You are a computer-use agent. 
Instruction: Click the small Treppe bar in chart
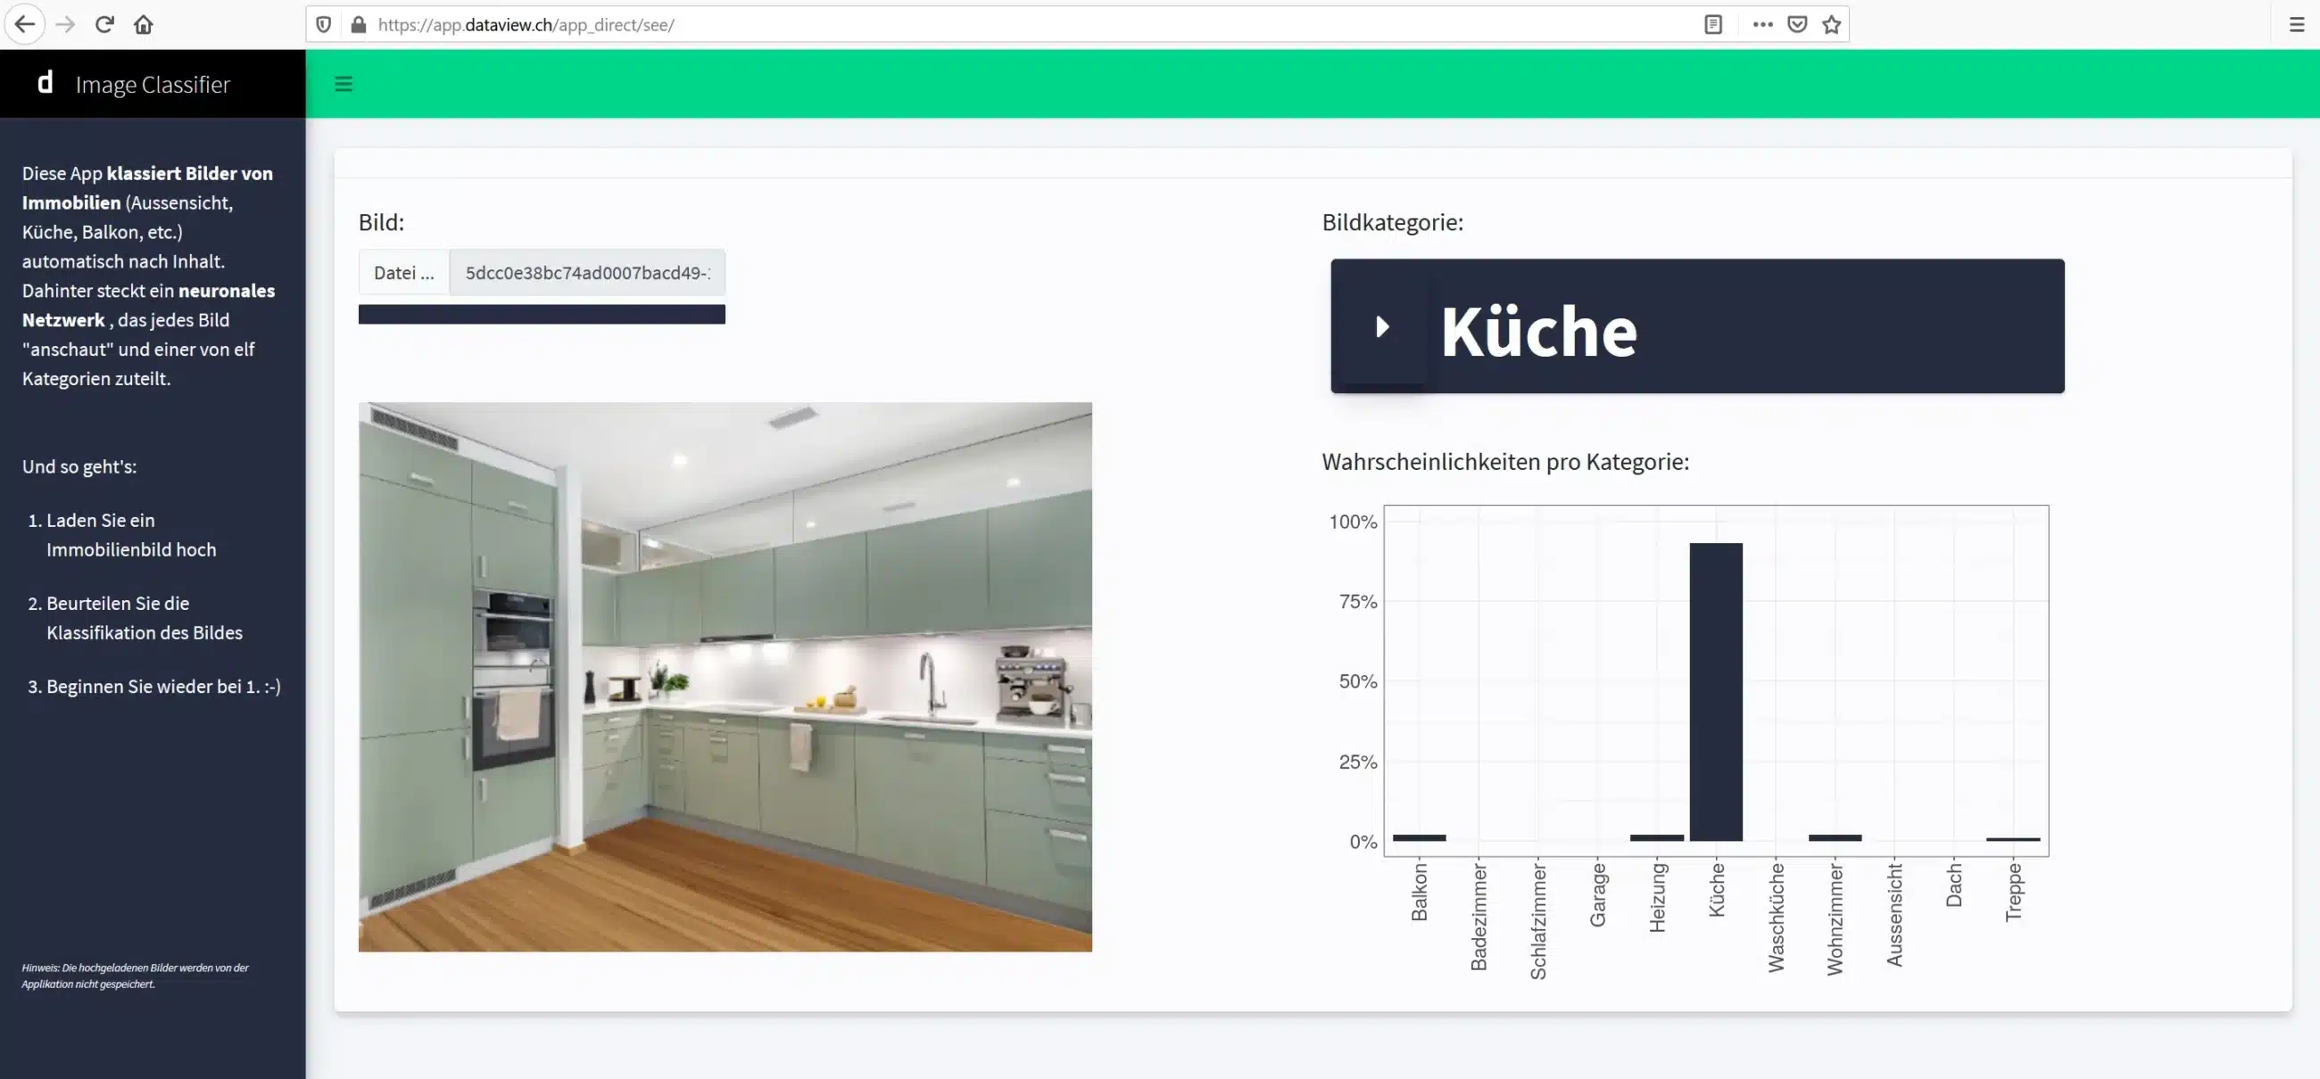tap(2013, 840)
